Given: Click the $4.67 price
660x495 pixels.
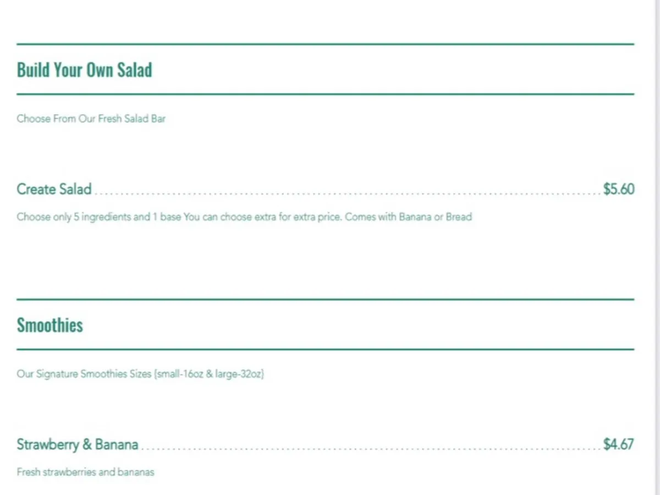Looking at the screenshot, I should [x=618, y=444].
